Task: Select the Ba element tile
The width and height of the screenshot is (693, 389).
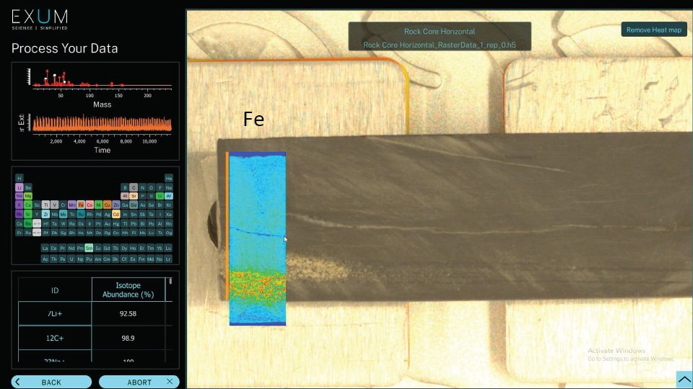Action: [28, 223]
